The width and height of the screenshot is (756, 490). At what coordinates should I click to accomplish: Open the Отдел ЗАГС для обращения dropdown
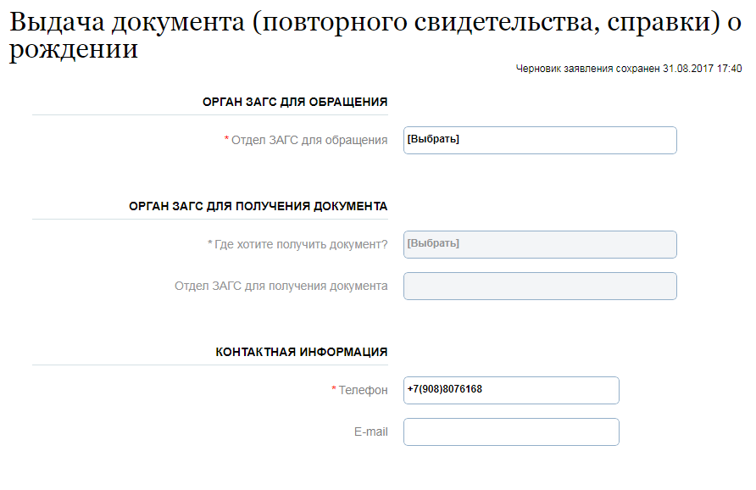coord(540,140)
